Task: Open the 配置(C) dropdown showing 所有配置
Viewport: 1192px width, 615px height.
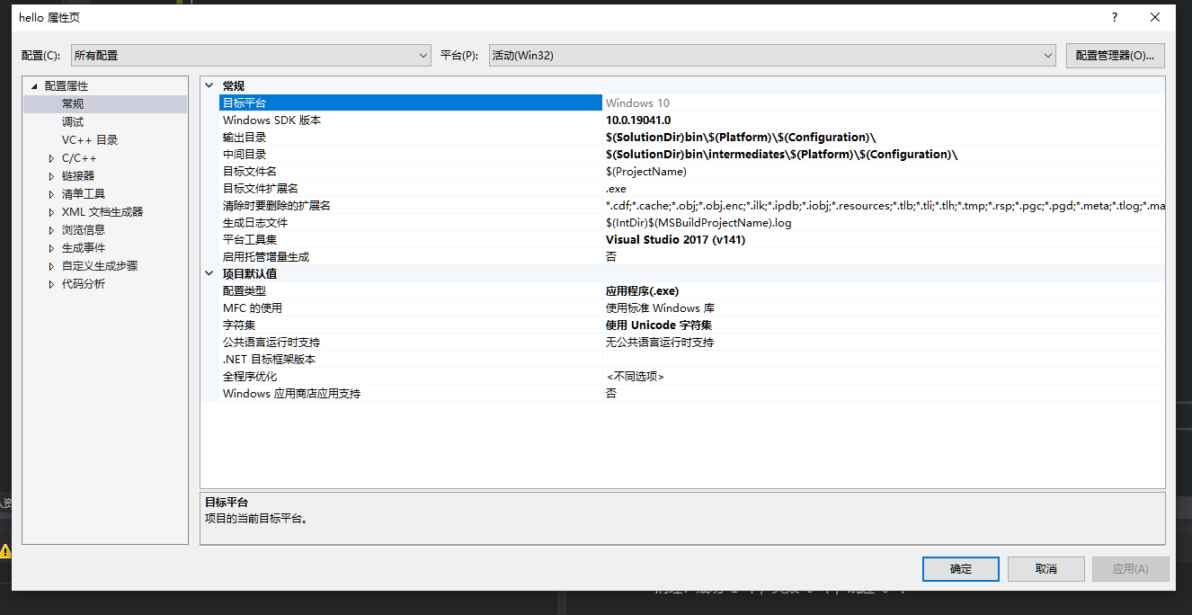Action: (251, 56)
